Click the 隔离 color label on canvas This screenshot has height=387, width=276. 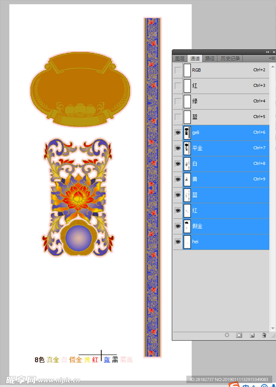coord(127,360)
